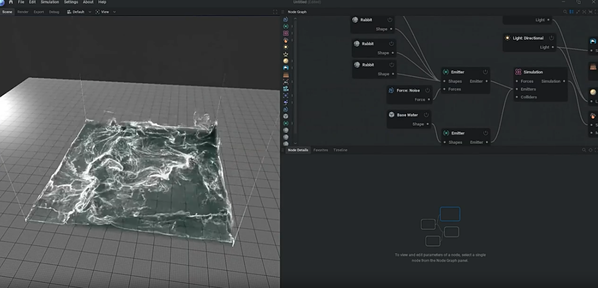This screenshot has height=288, width=598.
Task: Switch to the Render tab
Action: tap(23, 12)
